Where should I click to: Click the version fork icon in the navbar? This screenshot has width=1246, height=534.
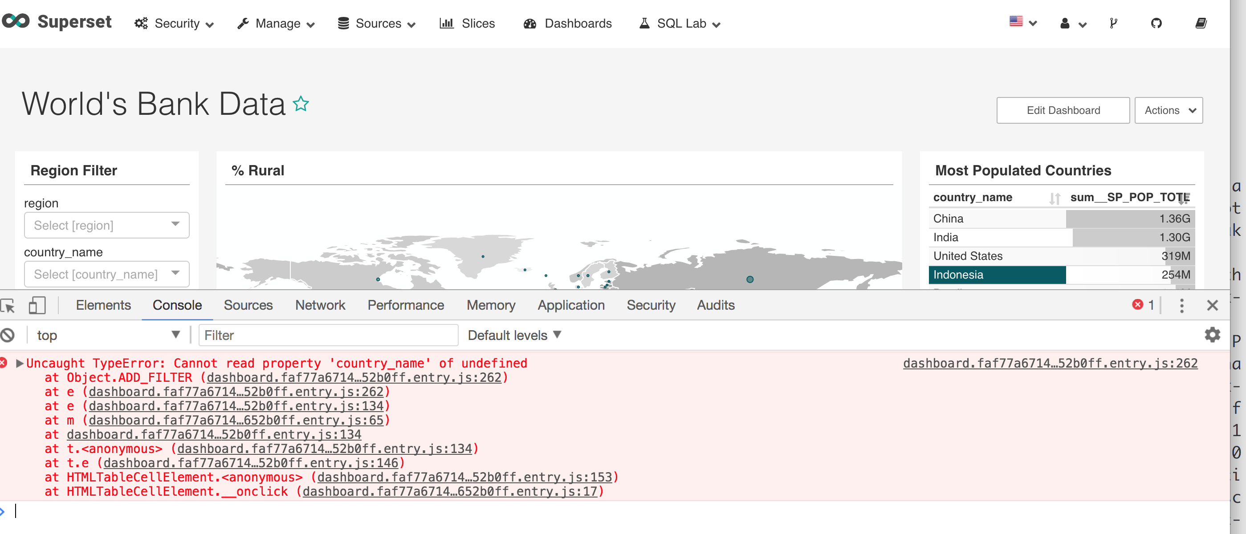click(1113, 23)
